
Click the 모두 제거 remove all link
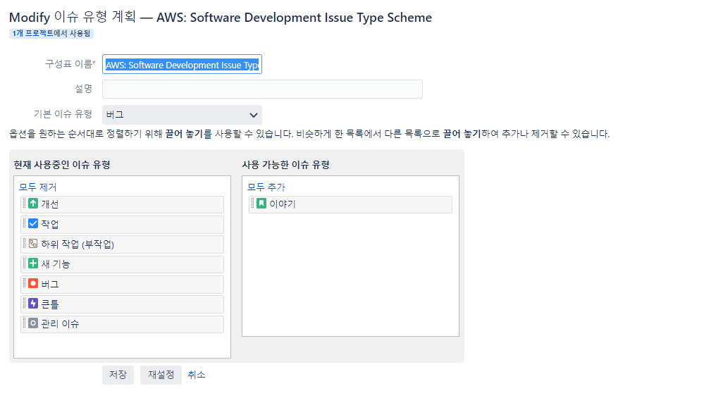pos(38,187)
